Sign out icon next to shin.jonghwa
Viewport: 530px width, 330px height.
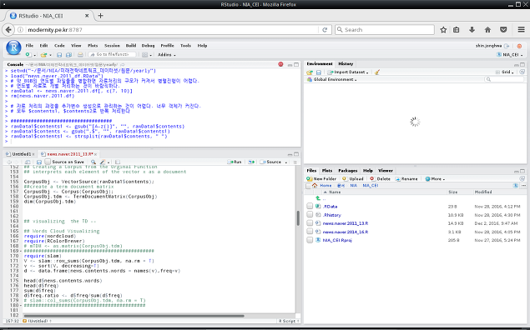coord(507,46)
